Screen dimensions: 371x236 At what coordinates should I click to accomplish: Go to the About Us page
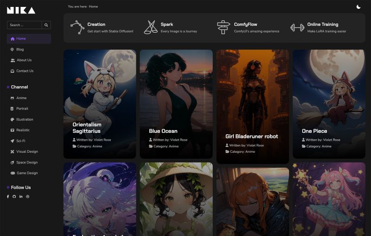pyautogui.click(x=24, y=60)
